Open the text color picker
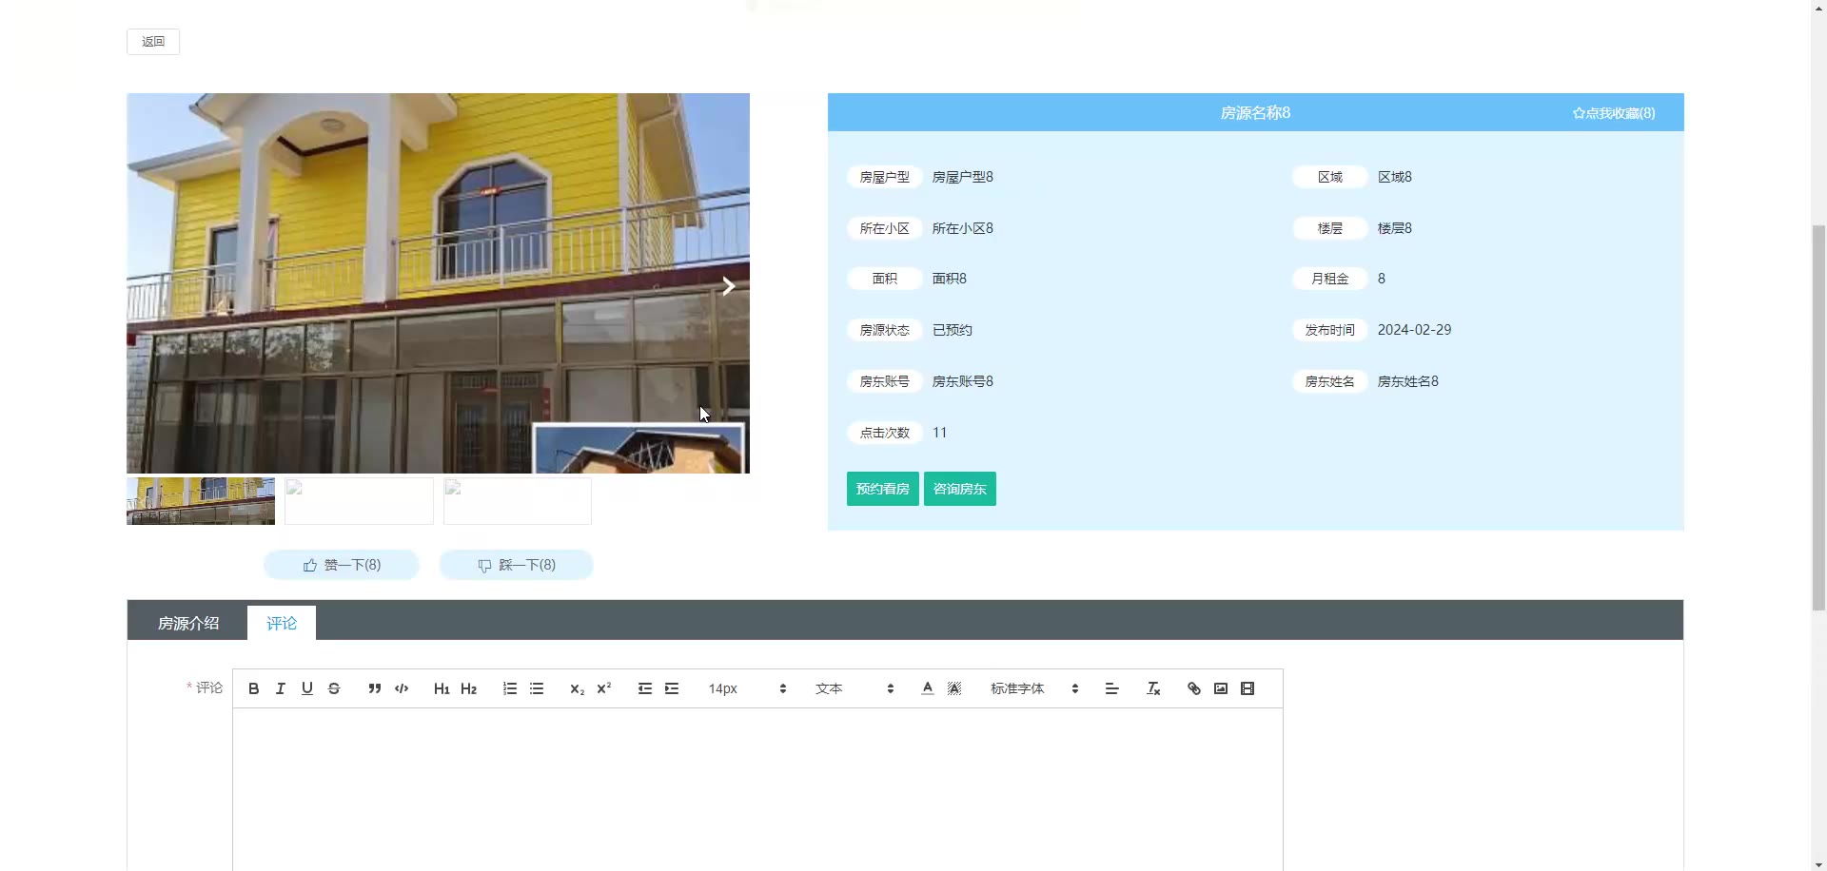The image size is (1827, 871). tap(928, 688)
